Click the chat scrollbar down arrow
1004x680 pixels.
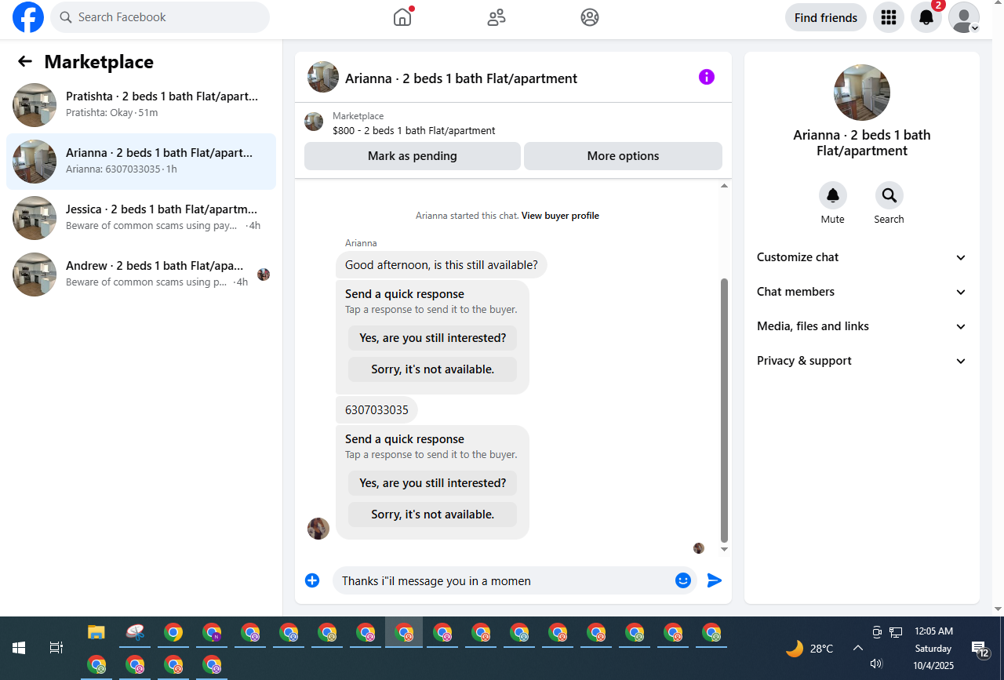point(724,549)
